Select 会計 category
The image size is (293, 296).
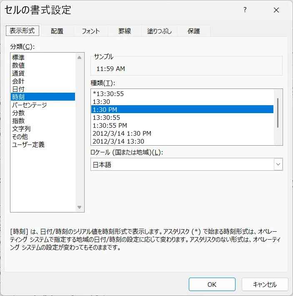pyautogui.click(x=43, y=81)
